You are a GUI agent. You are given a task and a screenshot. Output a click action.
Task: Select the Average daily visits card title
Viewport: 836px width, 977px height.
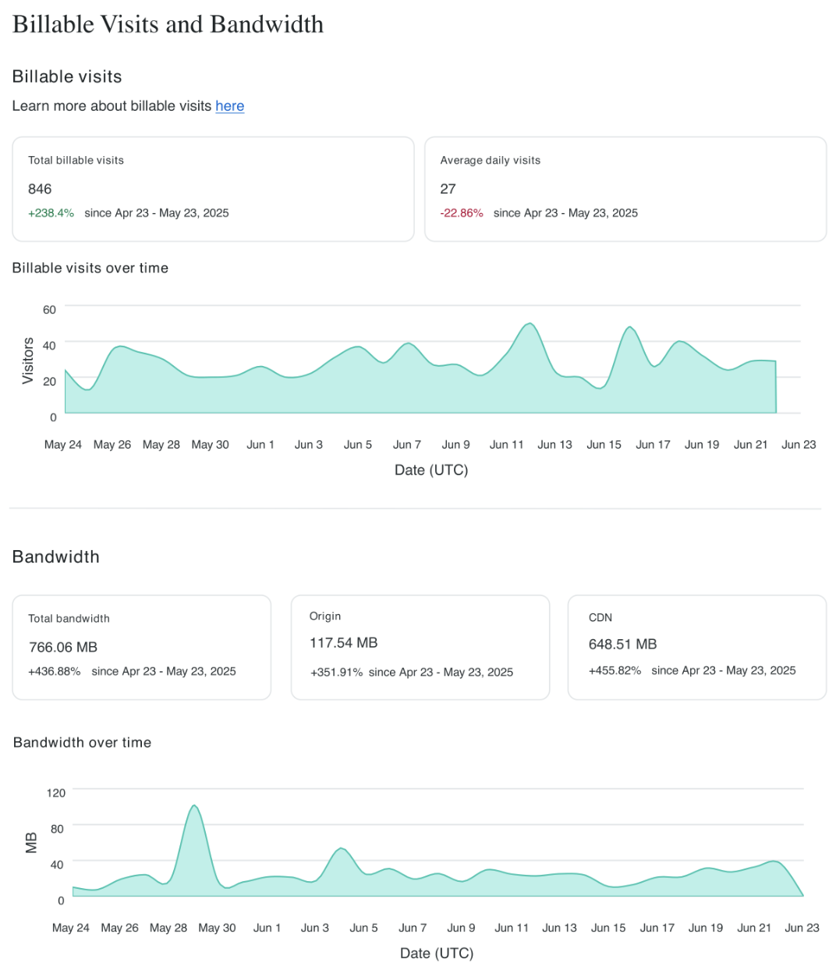[x=490, y=160]
